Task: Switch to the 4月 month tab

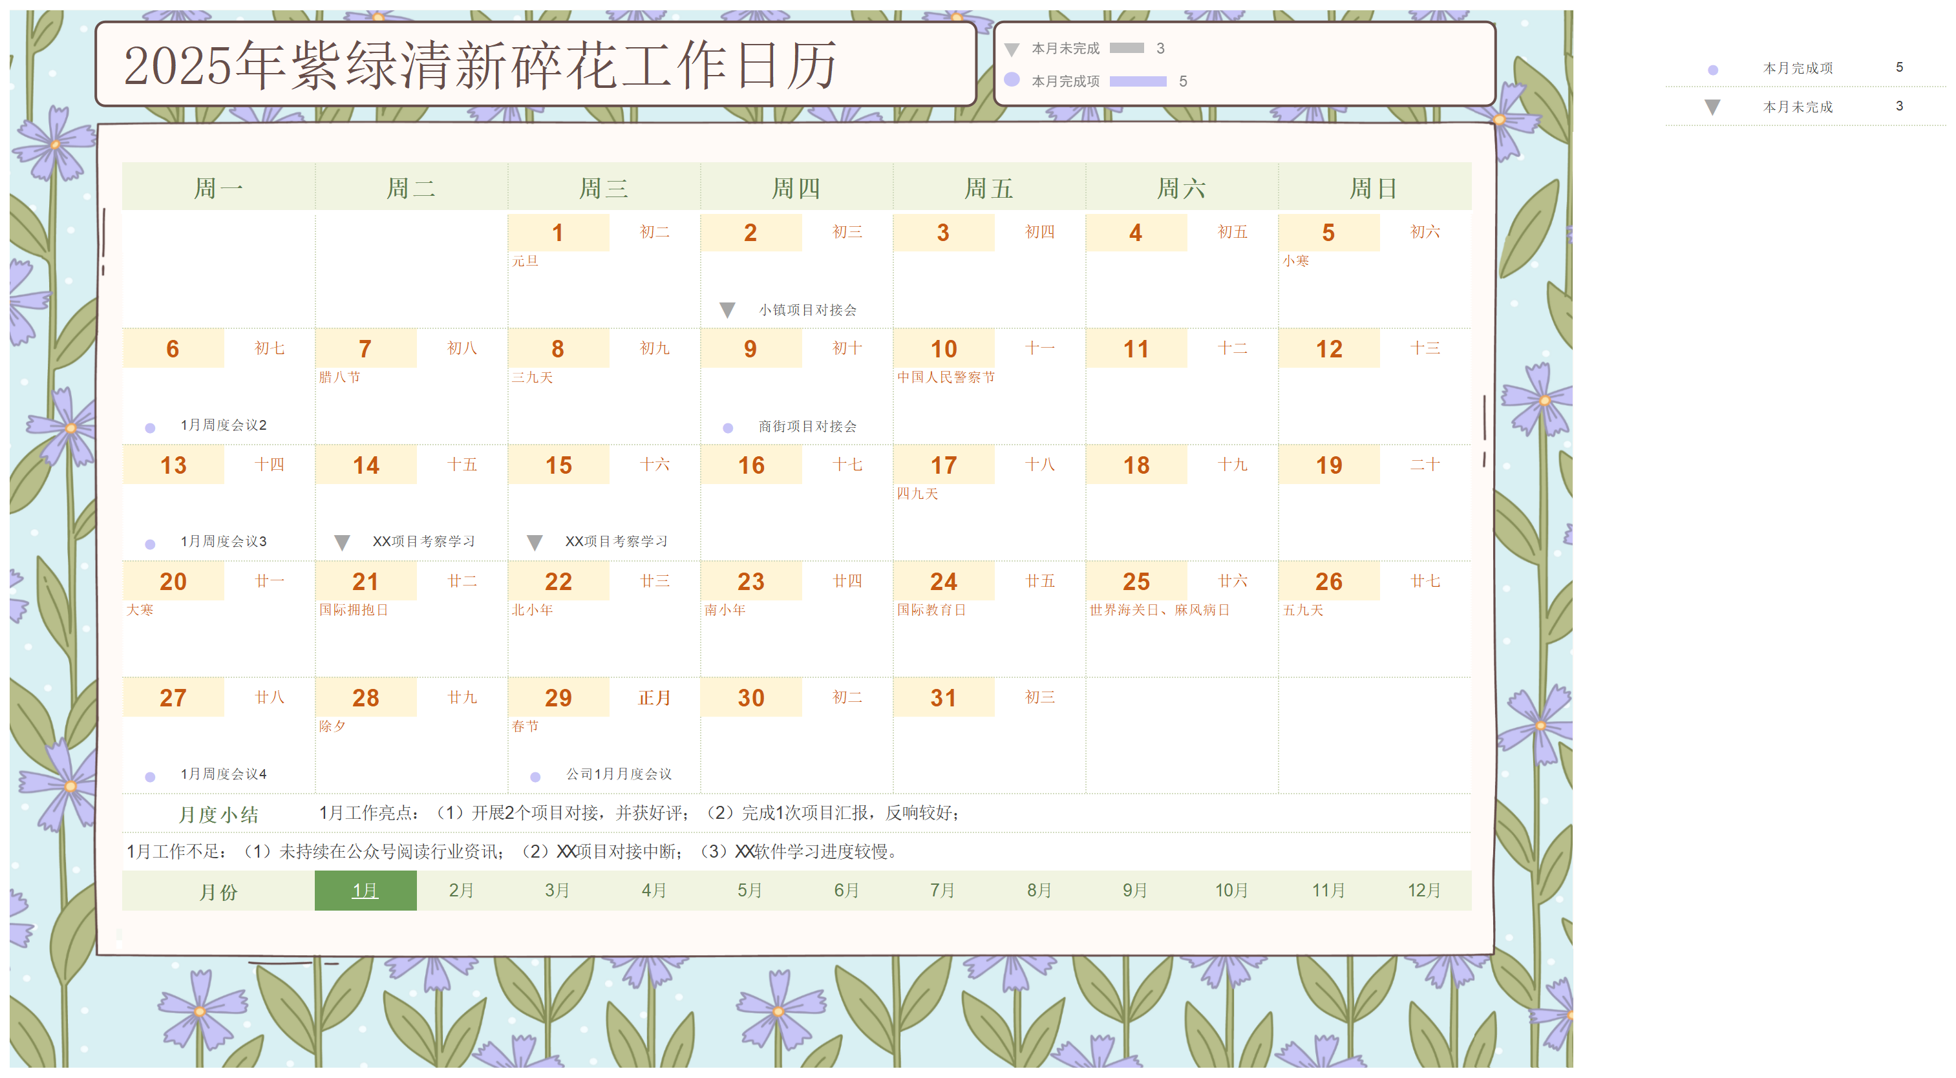Action: click(654, 890)
